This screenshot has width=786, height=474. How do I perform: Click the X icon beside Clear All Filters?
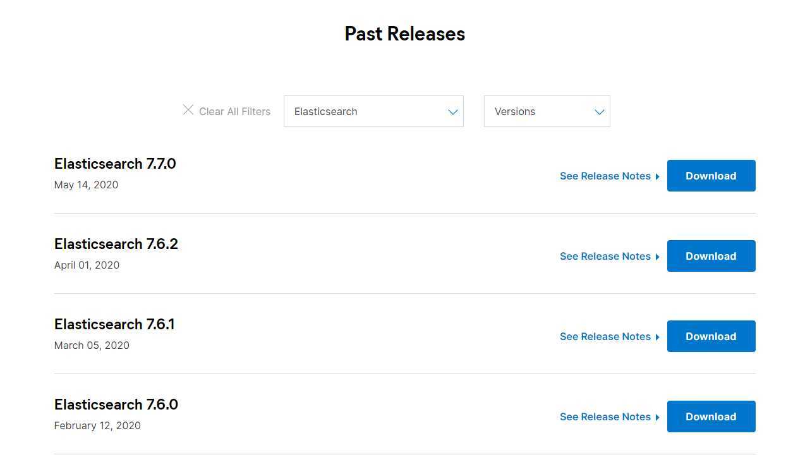(188, 110)
